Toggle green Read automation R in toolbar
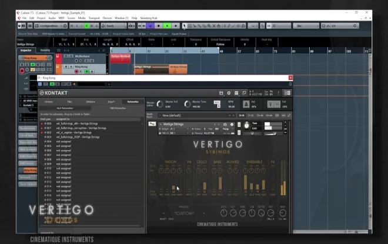Viewport: 388px width, 244px height. (87, 26)
